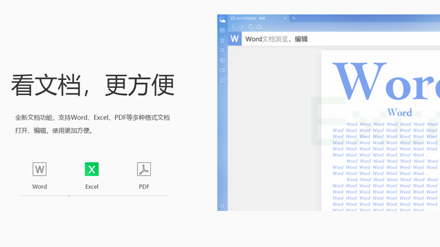440x247 pixels.
Task: Open the video play icon in the browser sidebar
Action: click(222, 60)
